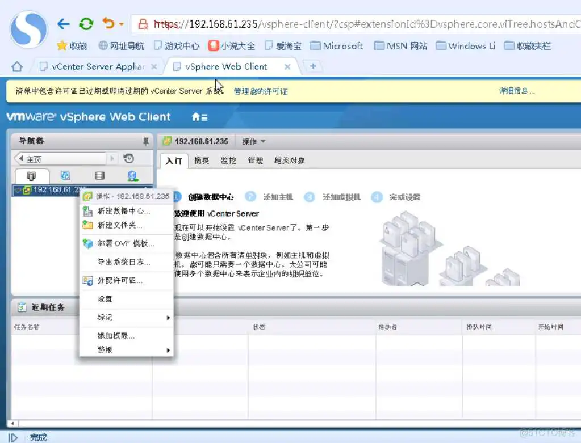The width and height of the screenshot is (581, 443).
Task: Sort tasks by 启动者 column
Action: click(x=387, y=327)
